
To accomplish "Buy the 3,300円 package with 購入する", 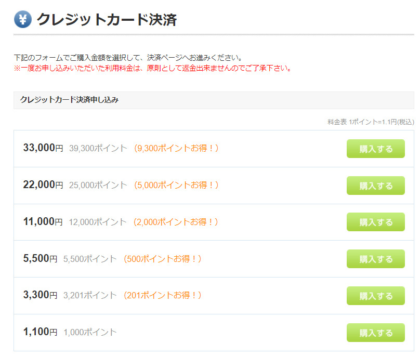I will point(375,296).
